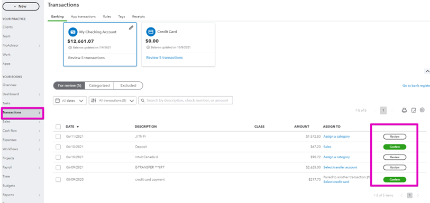Viewport: 430px width, 203px height.
Task: Select the Credit Card account card
Action: click(x=178, y=44)
